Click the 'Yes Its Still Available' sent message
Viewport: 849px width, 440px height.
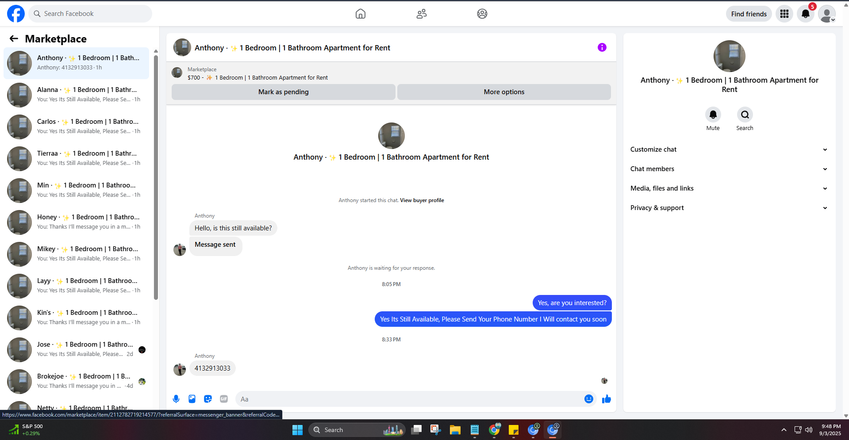coord(493,319)
